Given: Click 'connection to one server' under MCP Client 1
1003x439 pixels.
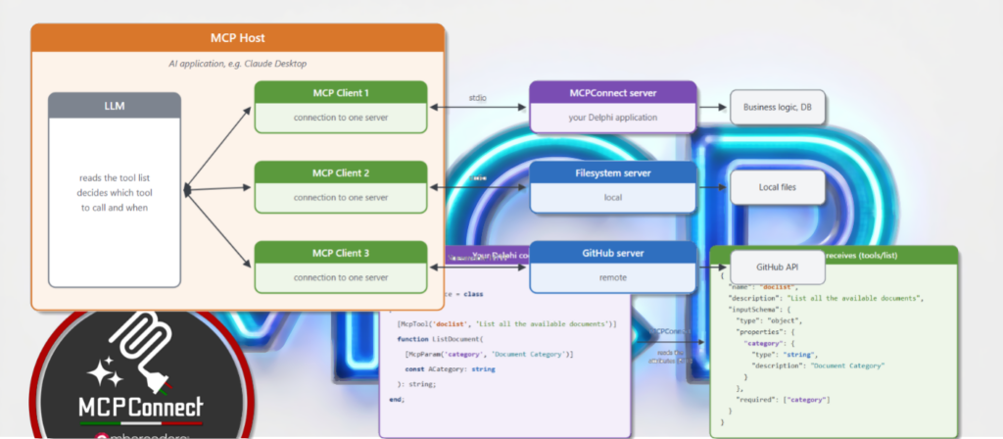Looking at the screenshot, I should click(x=341, y=118).
